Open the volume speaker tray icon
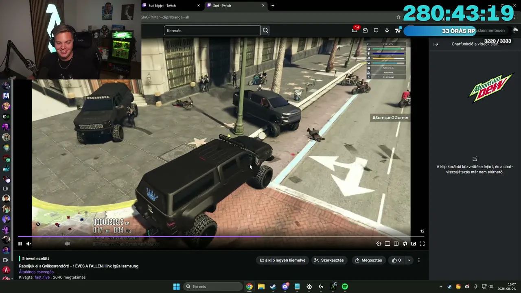 [491, 286]
